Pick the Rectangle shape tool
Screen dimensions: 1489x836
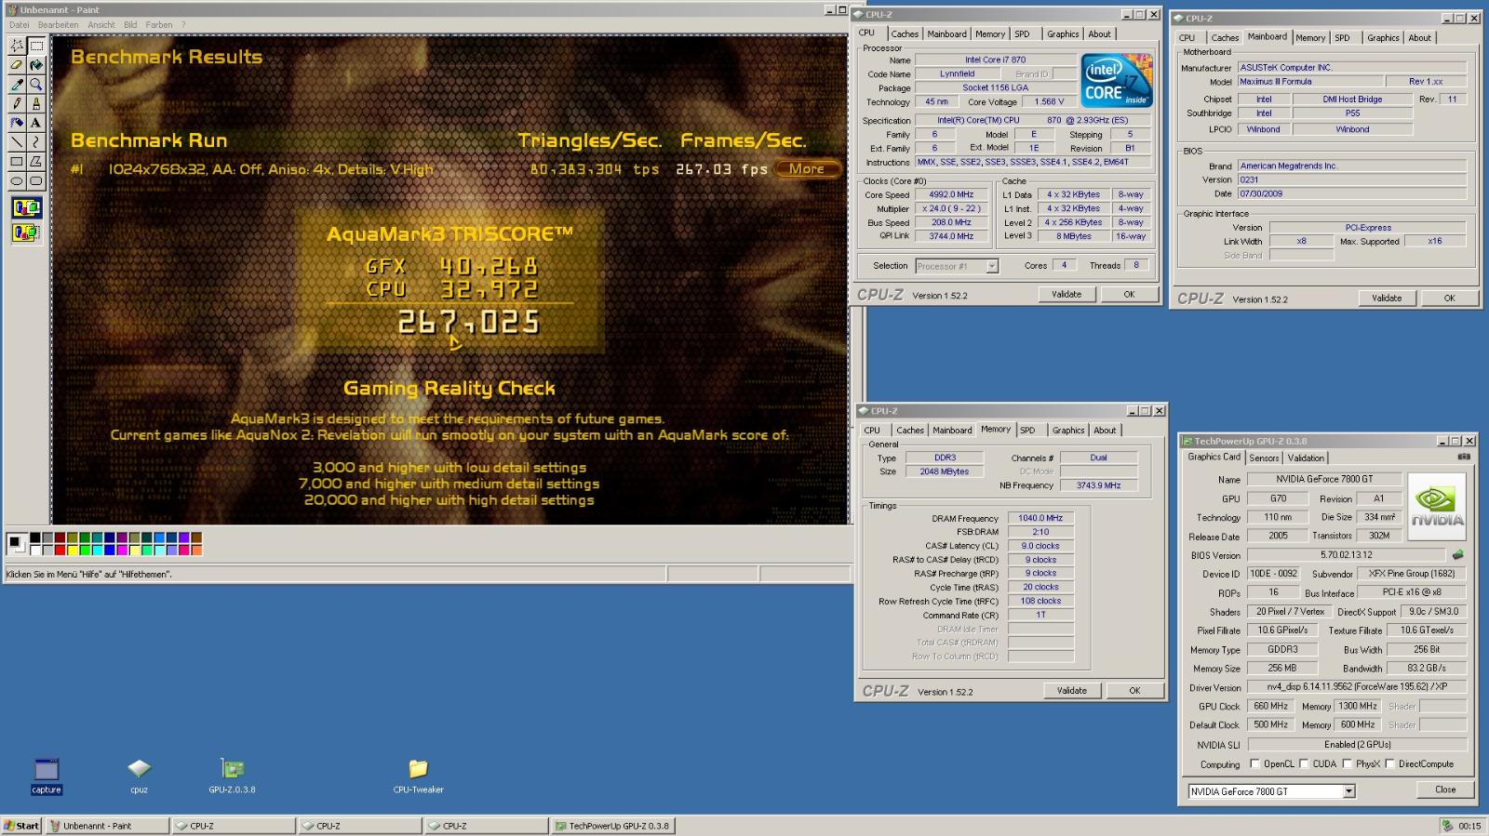pyautogui.click(x=17, y=162)
